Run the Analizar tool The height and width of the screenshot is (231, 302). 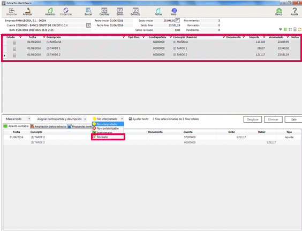tap(27, 12)
